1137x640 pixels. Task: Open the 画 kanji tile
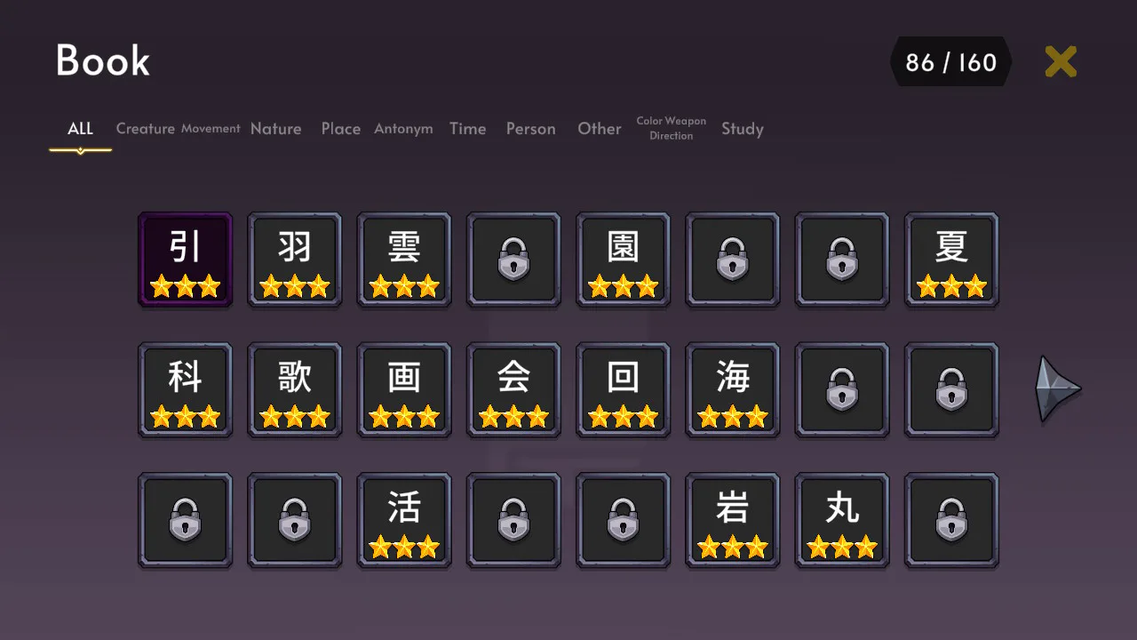tap(404, 390)
